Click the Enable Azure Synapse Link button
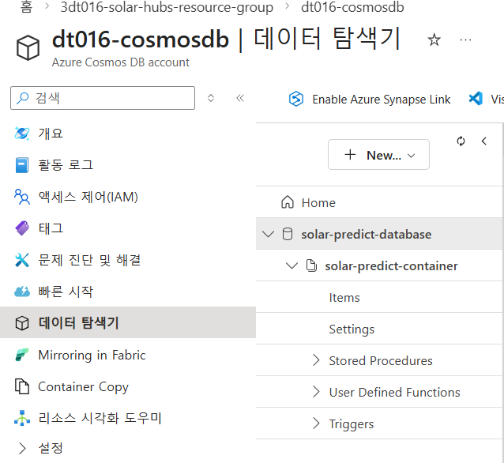 tap(370, 99)
